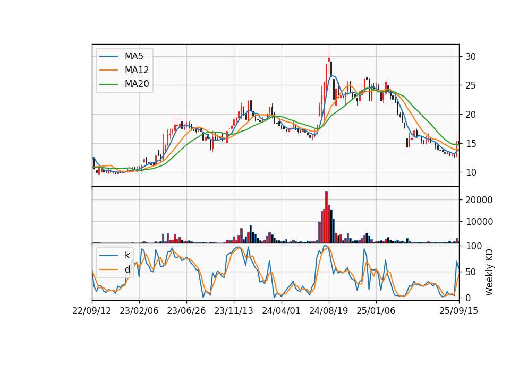Click the date label 24/04/01
This screenshot has height=366, width=510.
[x=282, y=311]
